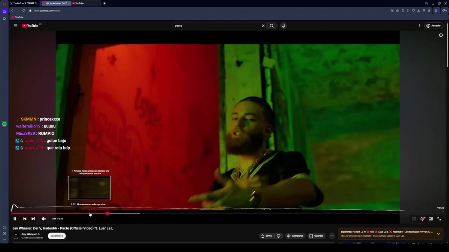Image resolution: width=449 pixels, height=252 pixels.
Task: Click the video title text
Action: (x=63, y=228)
